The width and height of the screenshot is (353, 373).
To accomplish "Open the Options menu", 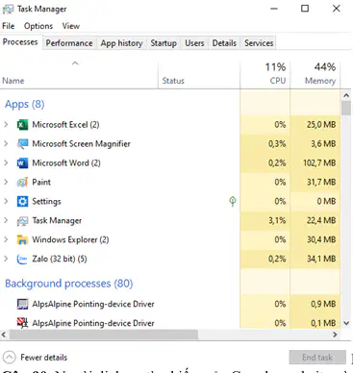I will coord(38,26).
